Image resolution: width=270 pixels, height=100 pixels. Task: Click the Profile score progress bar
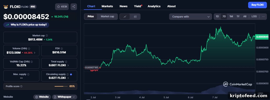[61, 86]
